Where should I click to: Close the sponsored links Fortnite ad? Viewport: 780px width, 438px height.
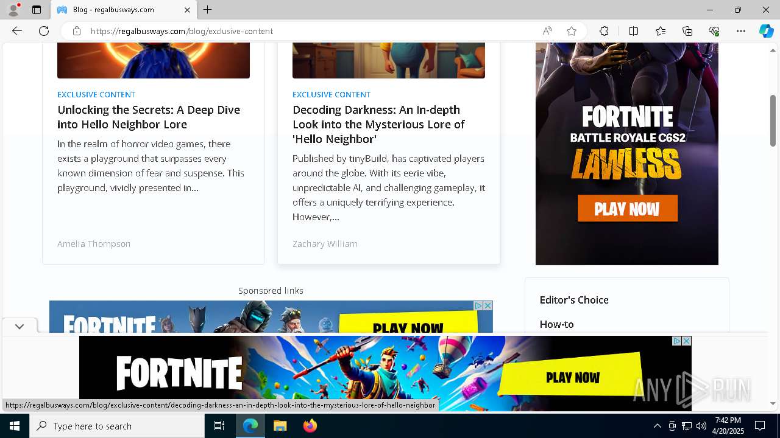487,305
